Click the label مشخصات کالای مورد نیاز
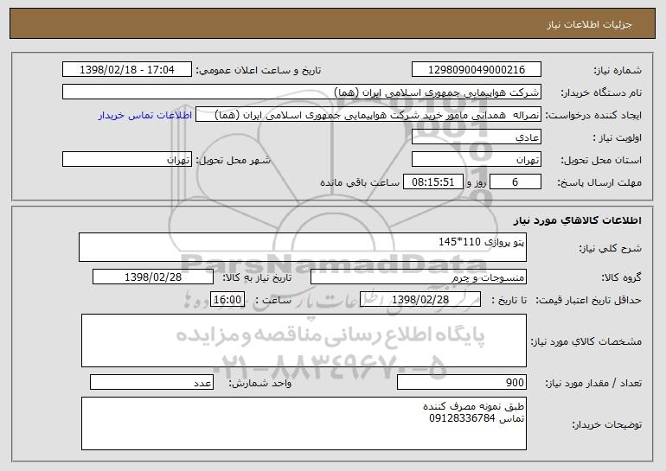The width and height of the screenshot is (666, 471). [586, 341]
